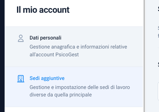The width and height of the screenshot is (159, 112).
Task: Click the 'diverse da quella principale' text
Action: 61,95
